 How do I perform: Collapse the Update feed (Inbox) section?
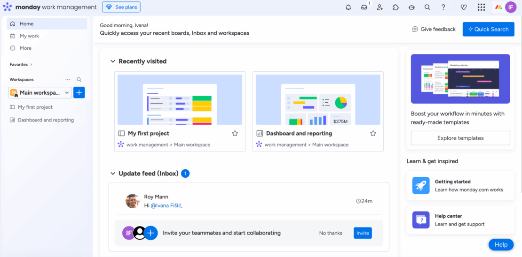point(113,174)
